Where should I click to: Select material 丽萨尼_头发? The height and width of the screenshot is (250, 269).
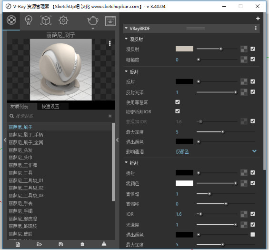pyautogui.click(x=20, y=150)
